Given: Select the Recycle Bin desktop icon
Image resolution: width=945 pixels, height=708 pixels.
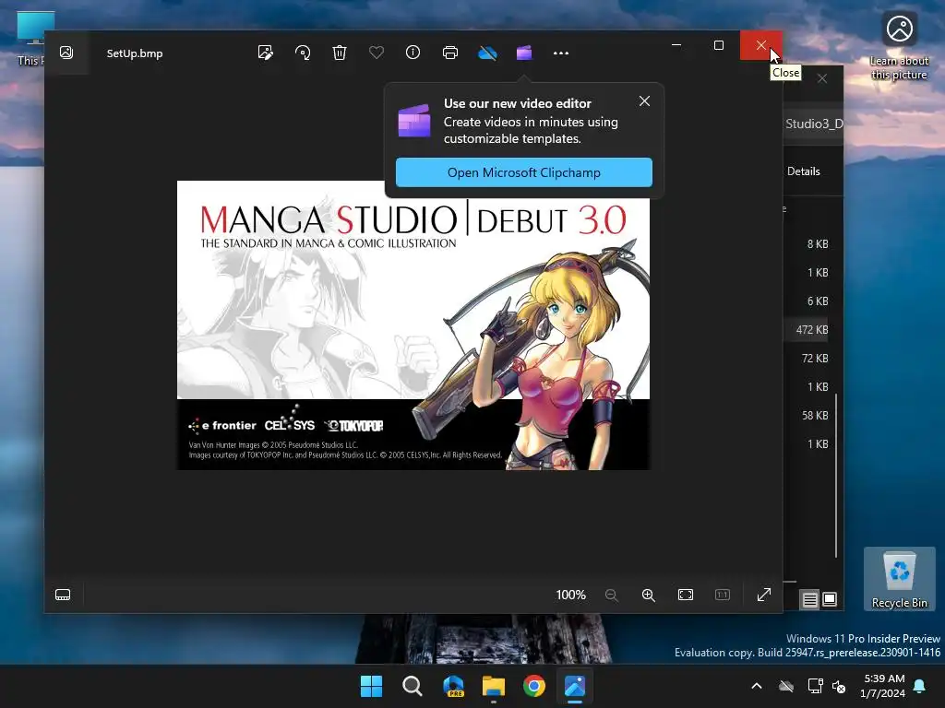Looking at the screenshot, I should click(899, 579).
